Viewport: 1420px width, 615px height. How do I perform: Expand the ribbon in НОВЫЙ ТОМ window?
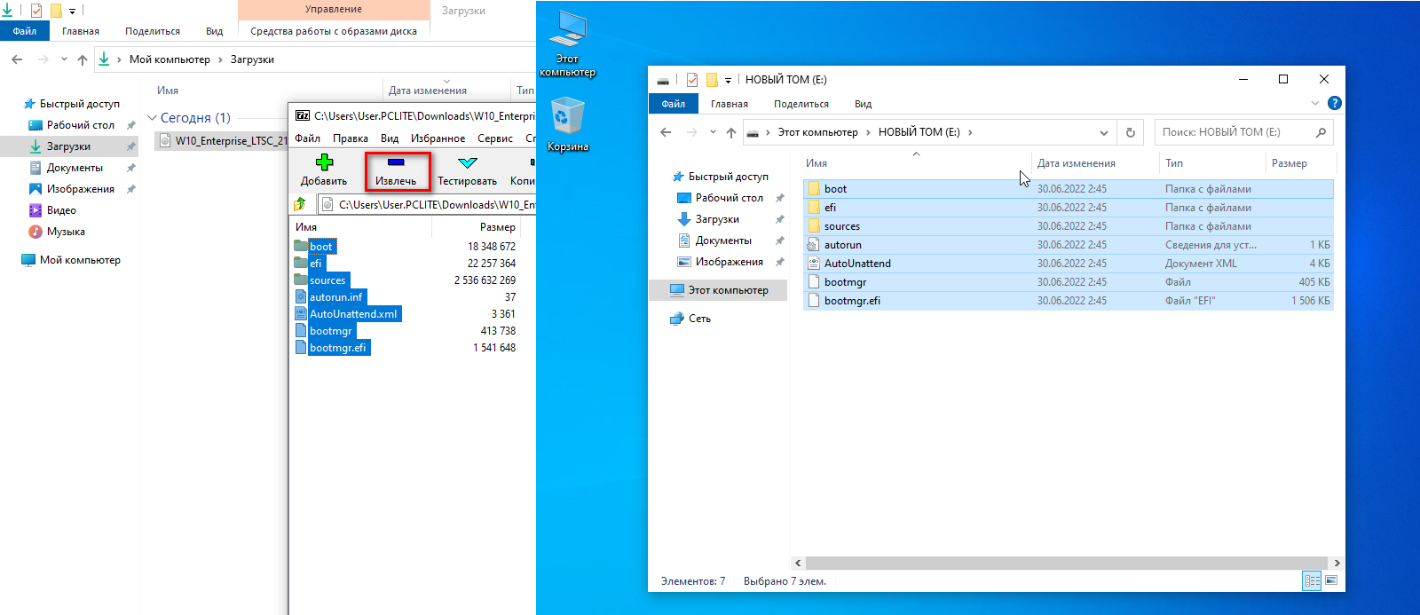click(1315, 104)
